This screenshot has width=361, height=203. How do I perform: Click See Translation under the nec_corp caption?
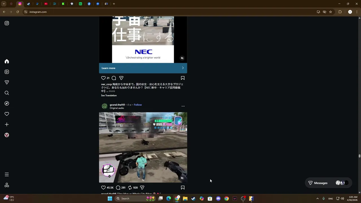109,96
